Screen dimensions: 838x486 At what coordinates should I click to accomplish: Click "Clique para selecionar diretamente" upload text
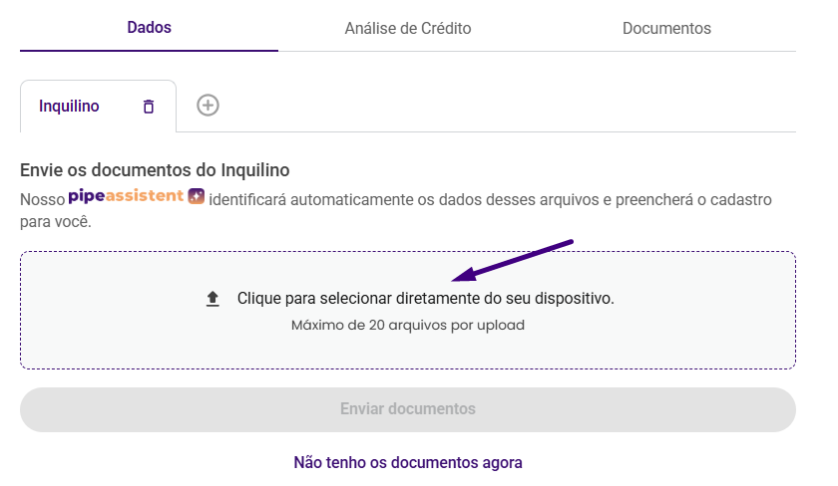click(x=426, y=299)
